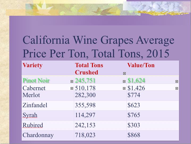The image size is (191, 144).
Task: Click the misspelled word Syrah
Action: click(x=30, y=115)
